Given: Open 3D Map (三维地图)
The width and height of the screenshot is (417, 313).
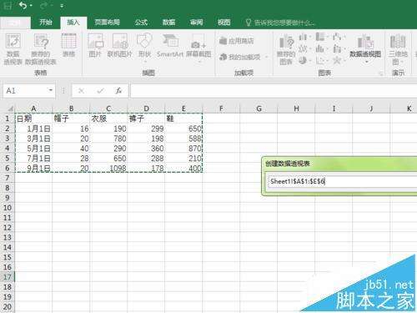Looking at the screenshot, I should click(x=398, y=49).
